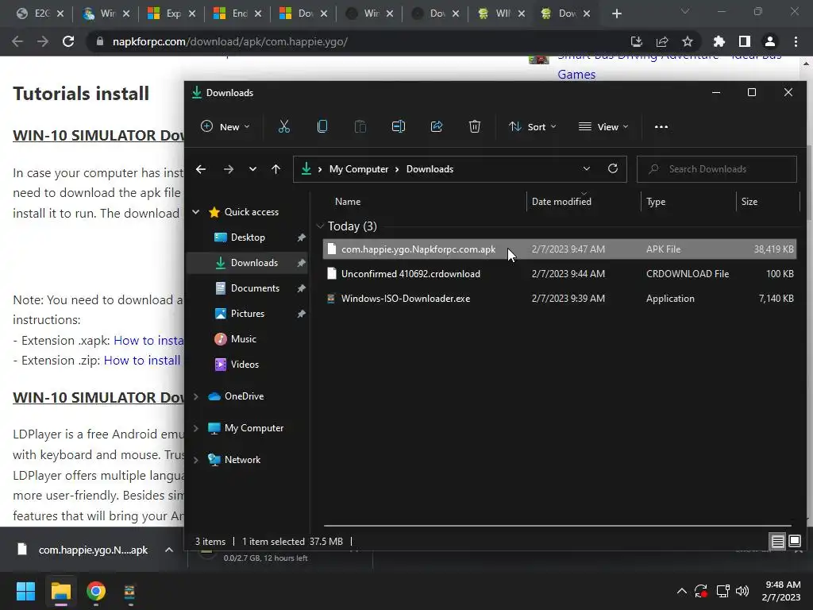Open Chrome extensions puzzle icon
Viewport: 813px width, 610px height.
(x=719, y=41)
